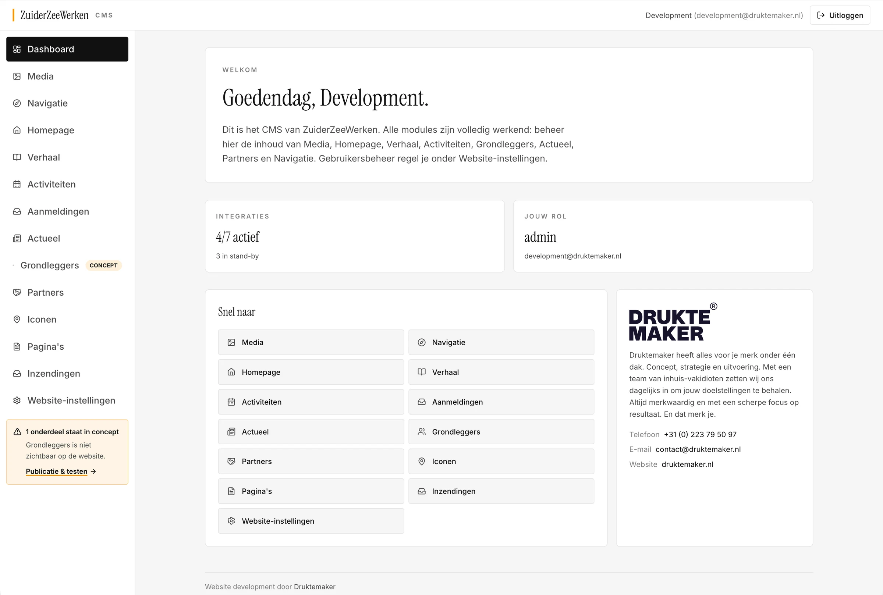Open Website-instellingen tile in Snel naar
The image size is (883, 595).
[x=311, y=521]
